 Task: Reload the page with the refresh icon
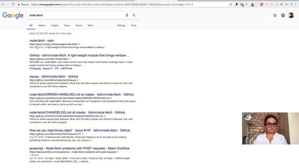click(x=13, y=4)
